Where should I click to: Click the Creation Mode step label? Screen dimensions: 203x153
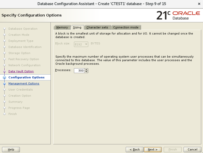19,35
